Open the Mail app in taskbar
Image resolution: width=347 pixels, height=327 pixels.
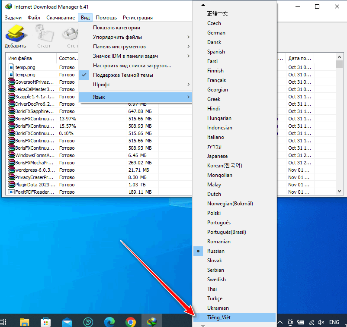tap(67, 322)
